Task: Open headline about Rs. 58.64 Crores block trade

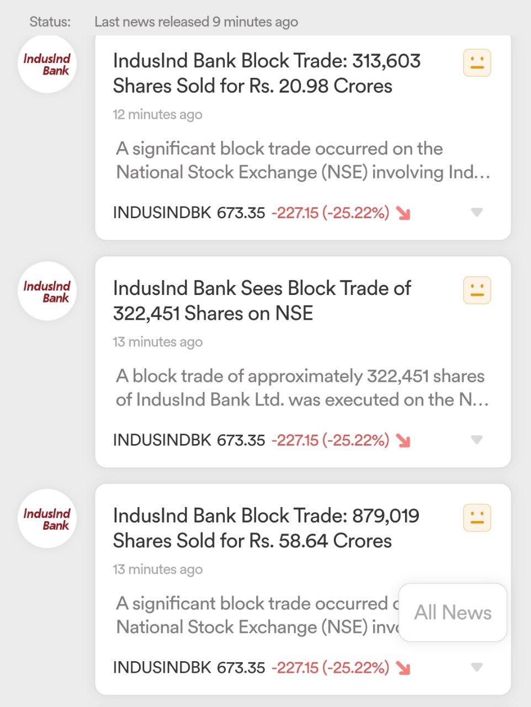Action: (x=266, y=529)
